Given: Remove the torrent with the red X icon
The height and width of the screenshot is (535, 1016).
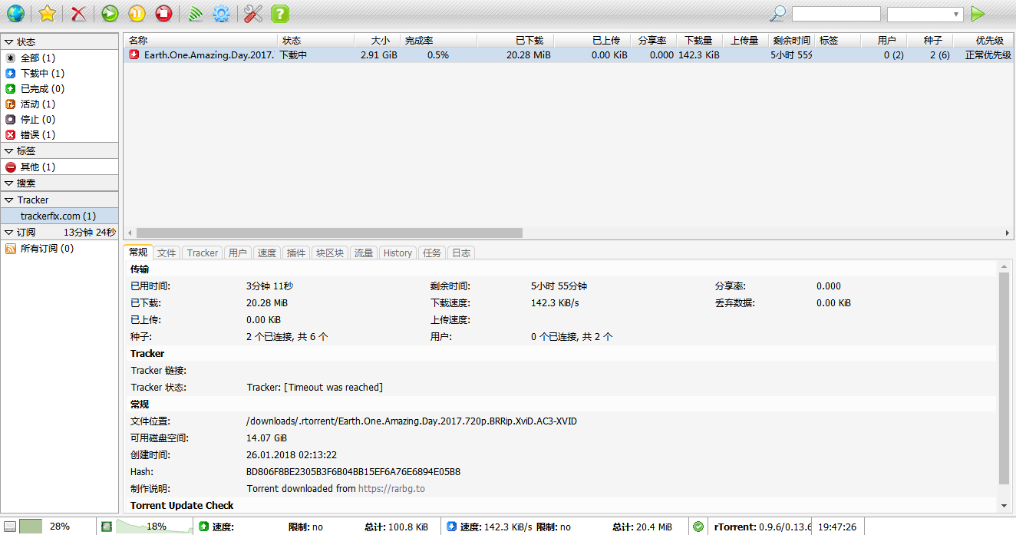Looking at the screenshot, I should [78, 13].
